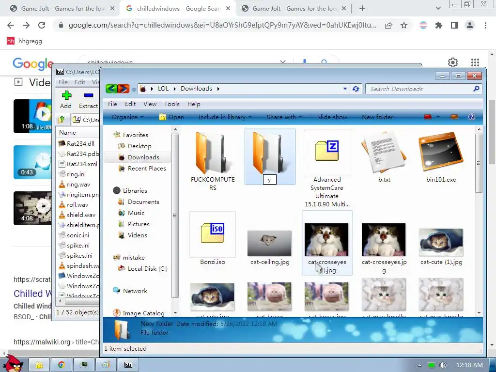Select the cat-cute (1).jpg thumbnail
This screenshot has width=496, height=372.
[x=441, y=242]
